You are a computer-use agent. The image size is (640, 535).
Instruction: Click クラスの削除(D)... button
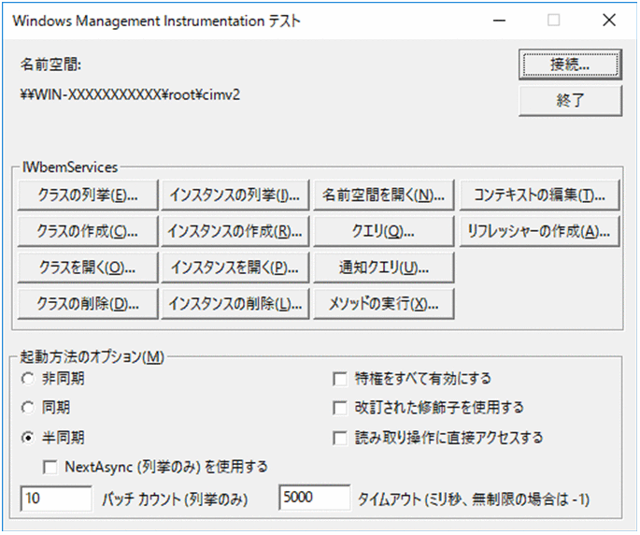point(88,304)
